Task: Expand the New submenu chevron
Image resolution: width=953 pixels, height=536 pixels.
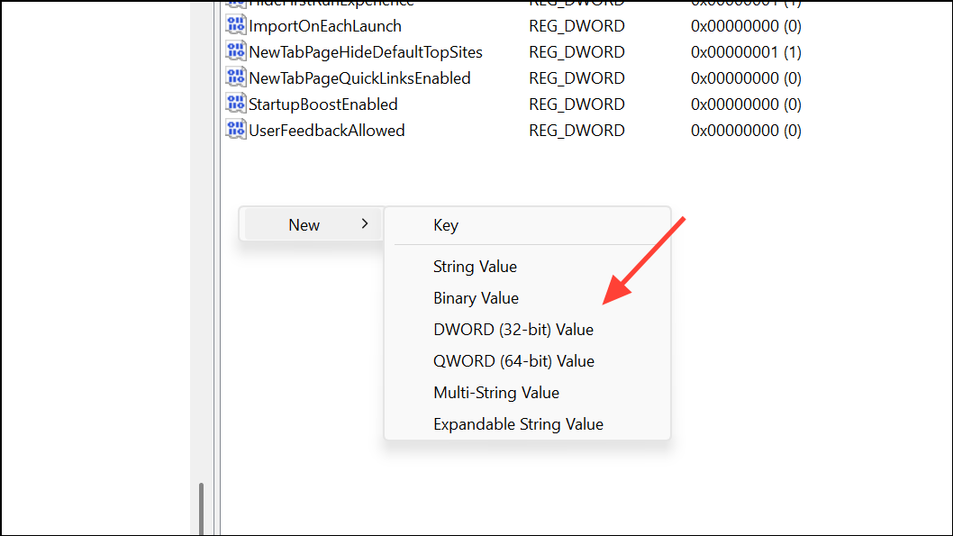Action: pyautogui.click(x=365, y=224)
